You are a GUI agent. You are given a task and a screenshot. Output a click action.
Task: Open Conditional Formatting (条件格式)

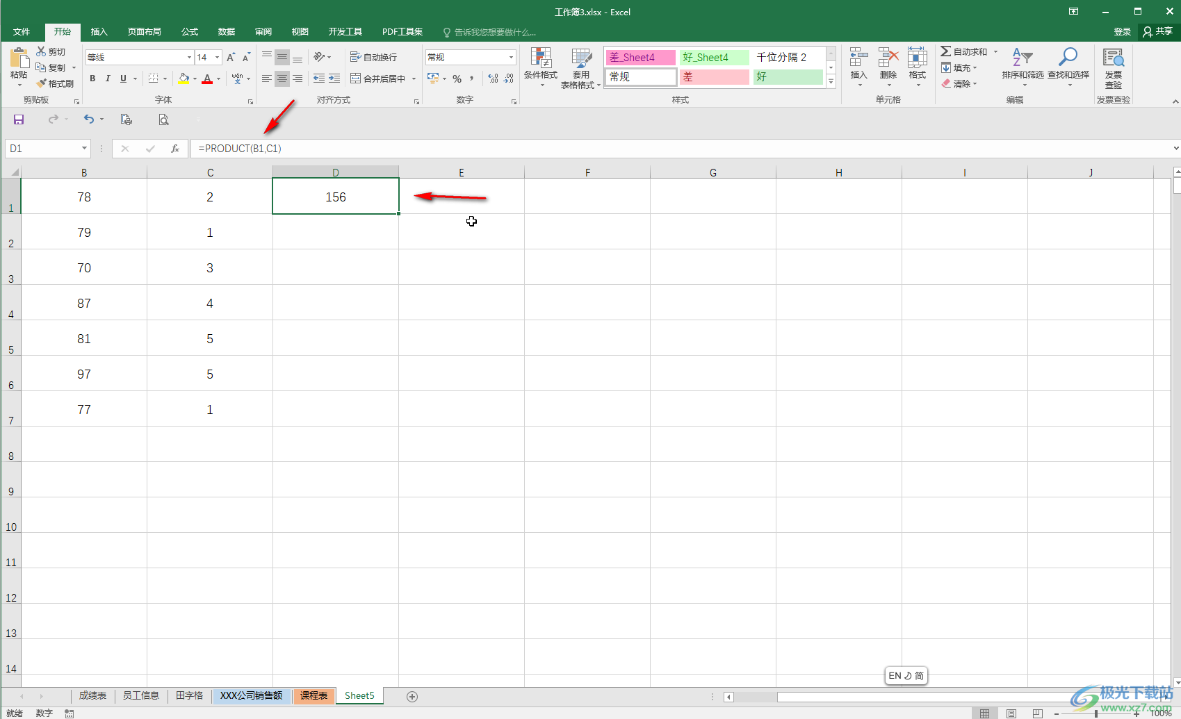(x=541, y=67)
